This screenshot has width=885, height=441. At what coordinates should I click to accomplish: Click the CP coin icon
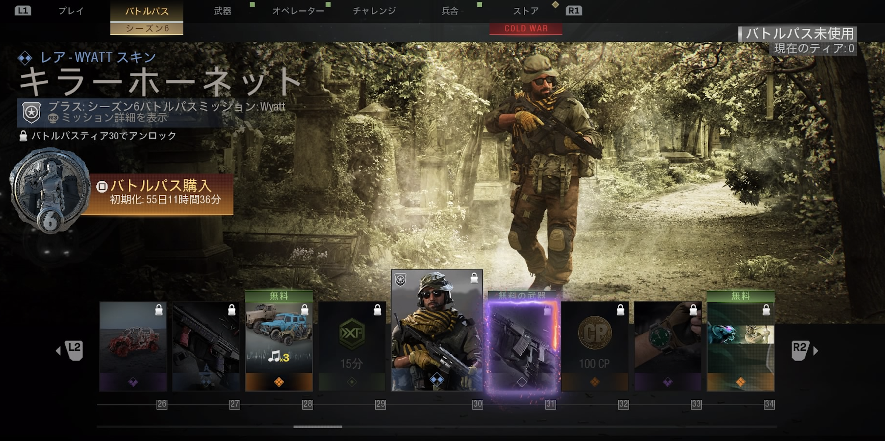pos(595,333)
